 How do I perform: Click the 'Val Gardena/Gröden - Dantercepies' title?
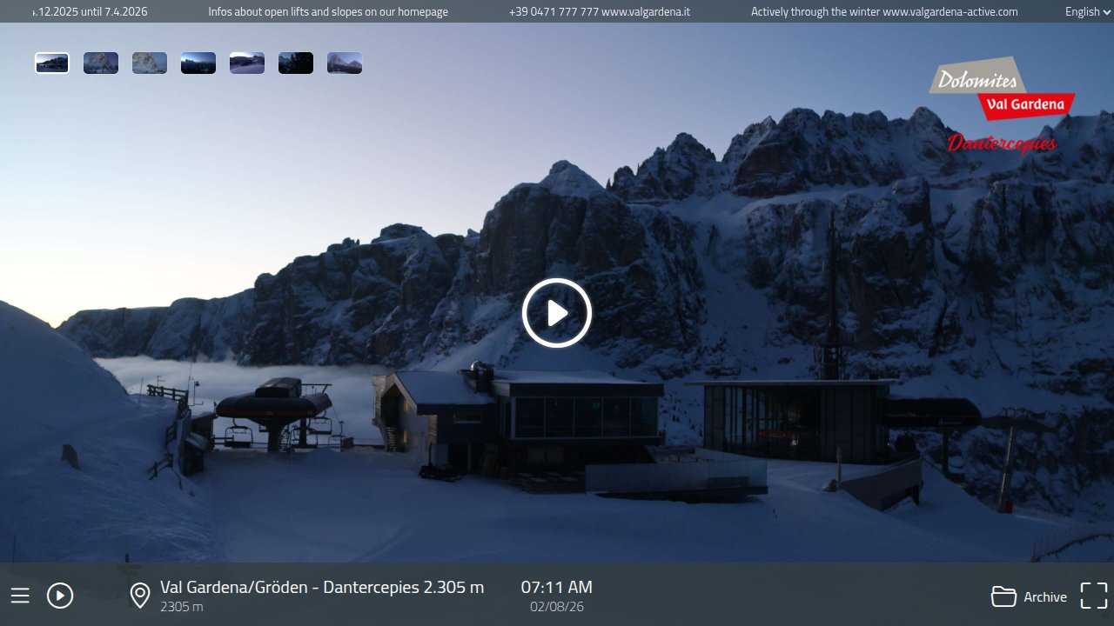[322, 588]
